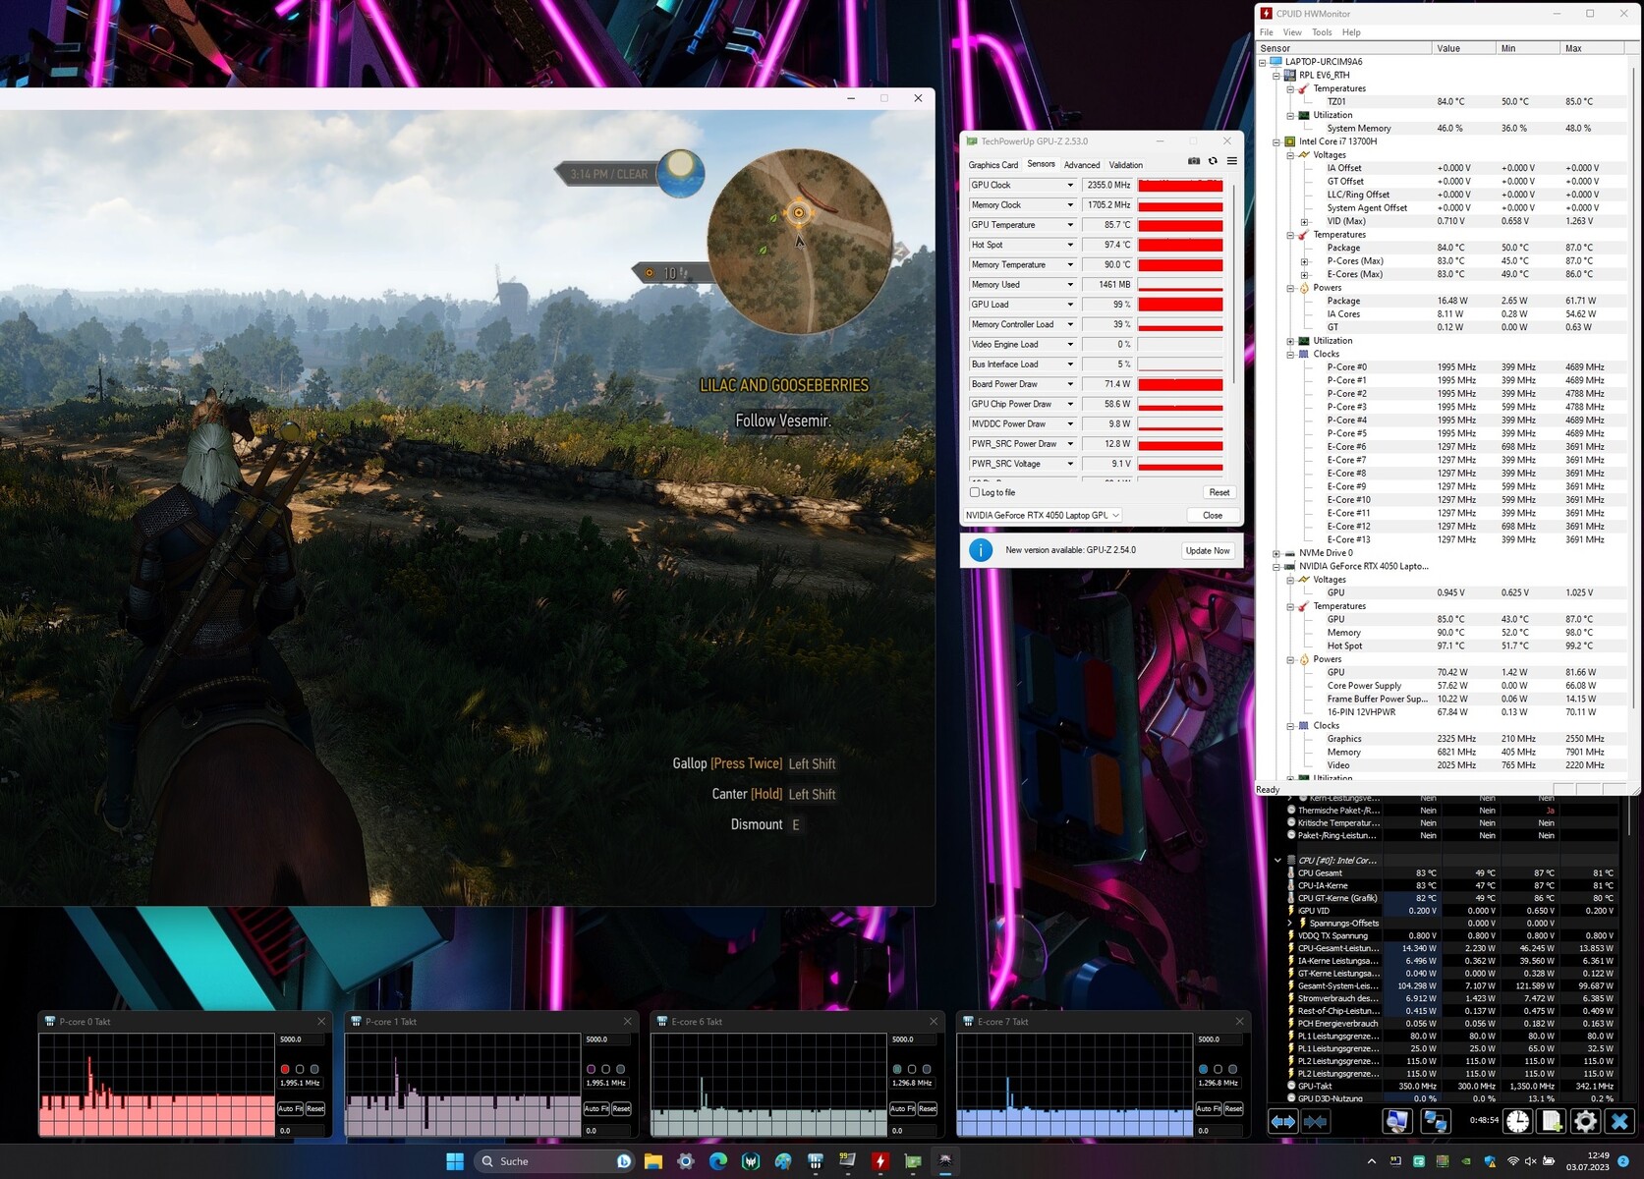The height and width of the screenshot is (1179, 1644).
Task: Close HWiNFO sensors with blue X icon
Action: (x=1619, y=1121)
